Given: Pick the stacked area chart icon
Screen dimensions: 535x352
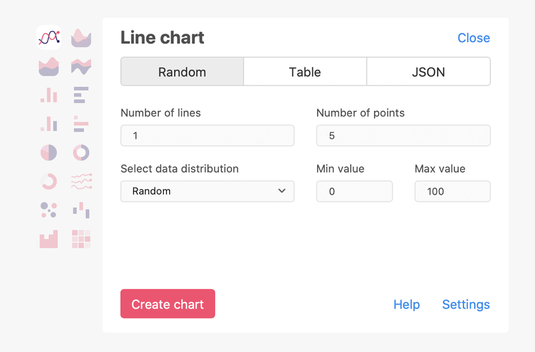Looking at the screenshot, I should pos(48,67).
